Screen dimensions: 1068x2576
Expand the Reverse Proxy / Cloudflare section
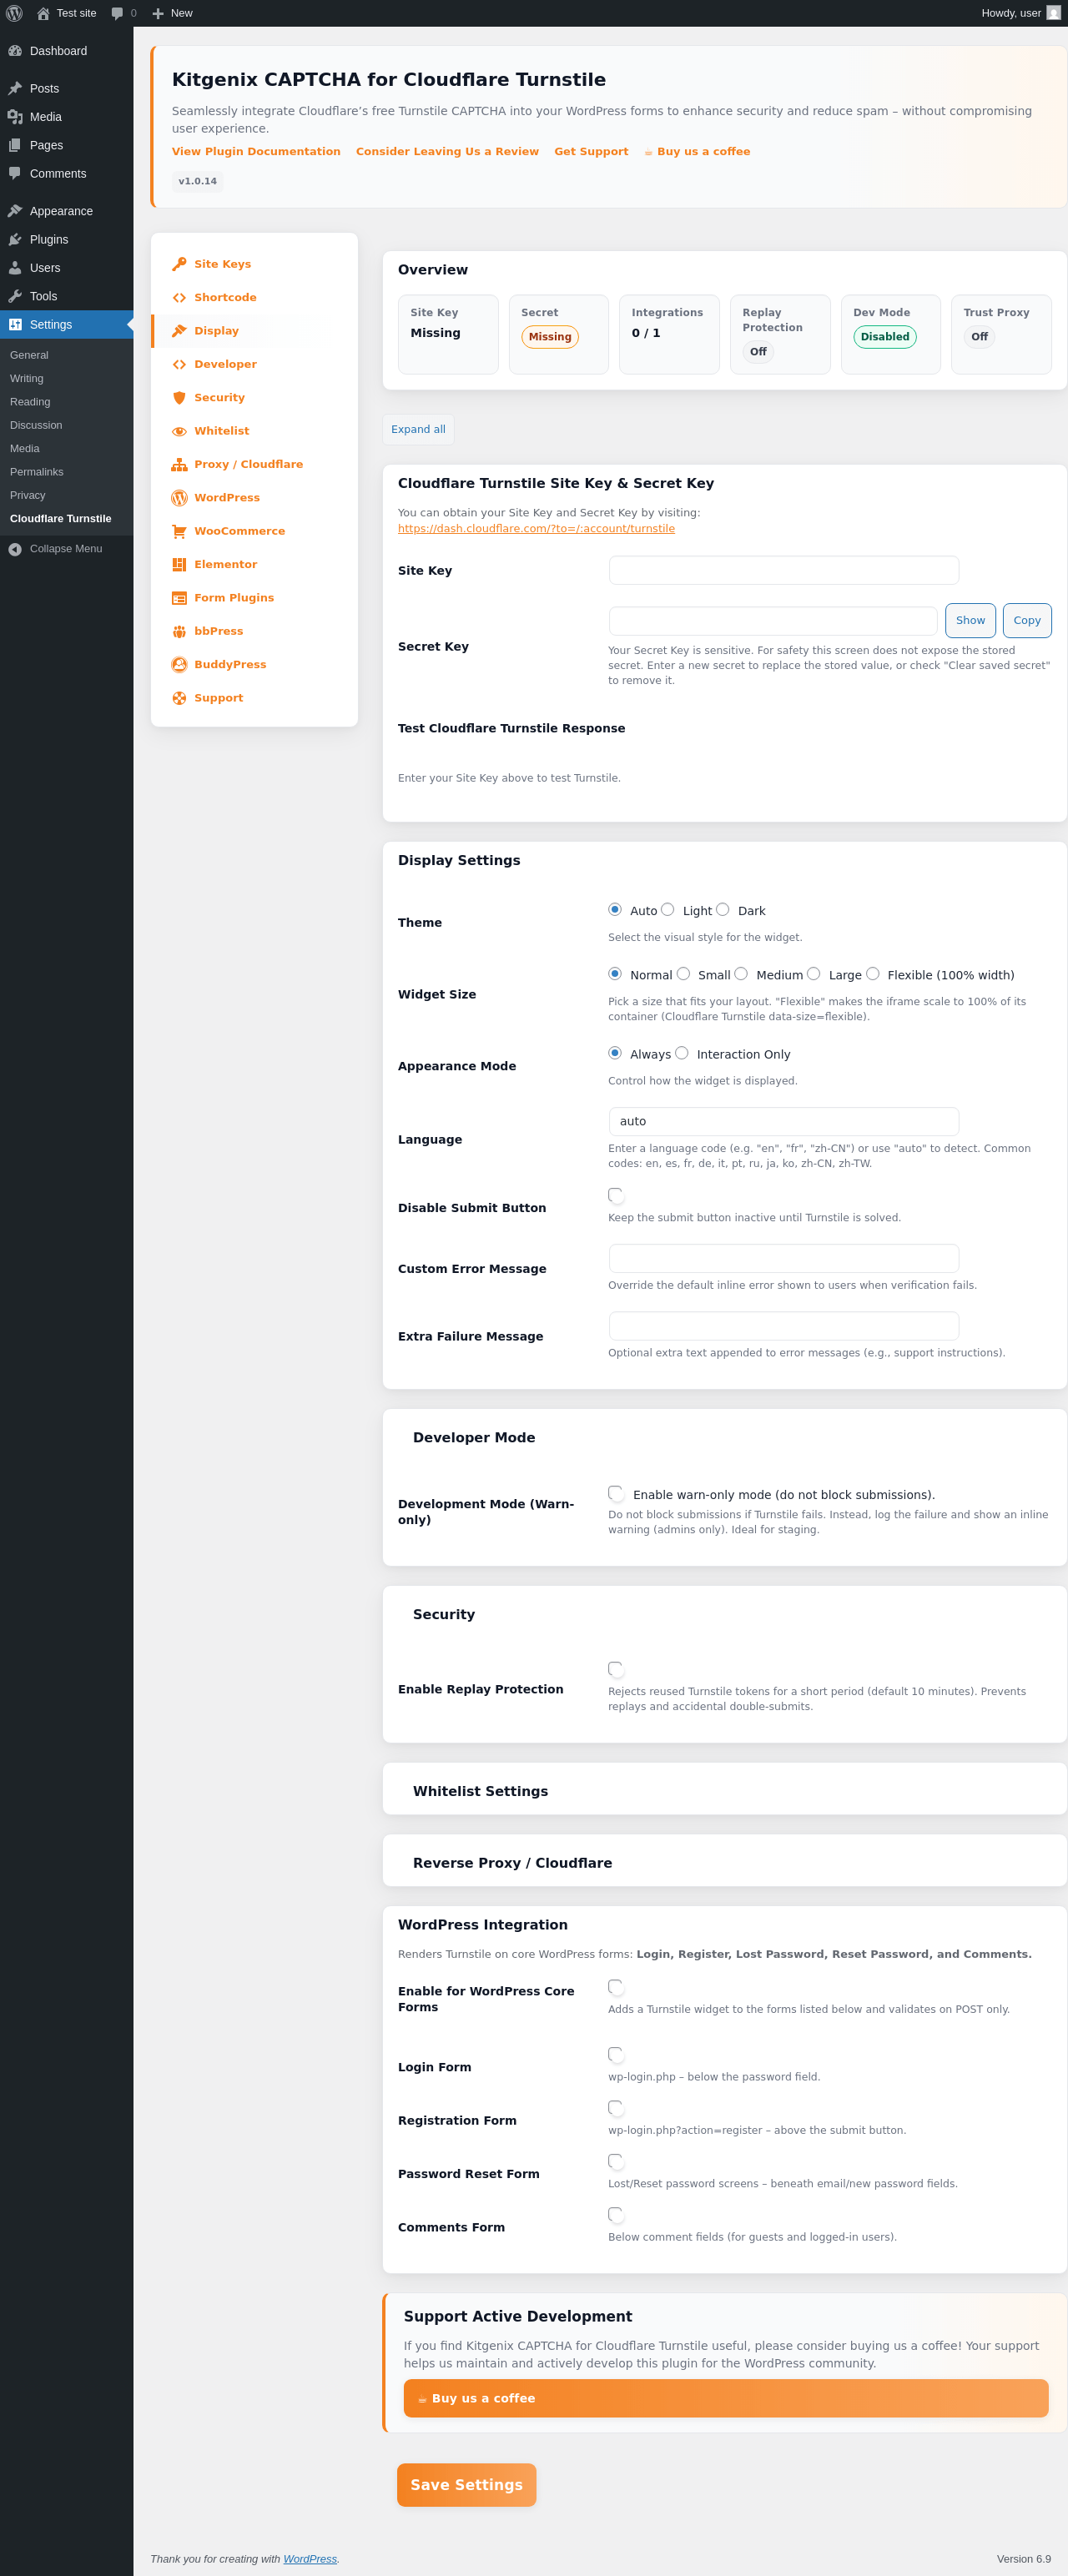point(512,1863)
